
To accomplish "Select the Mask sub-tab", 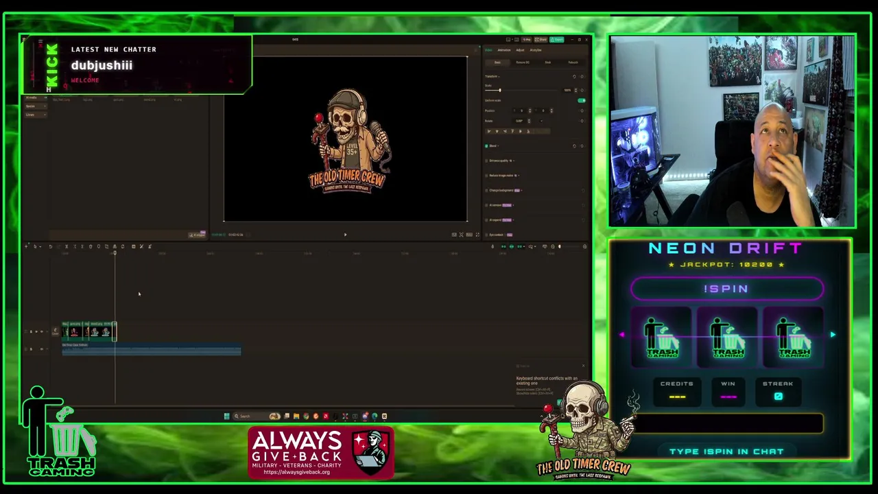I will pos(547,62).
